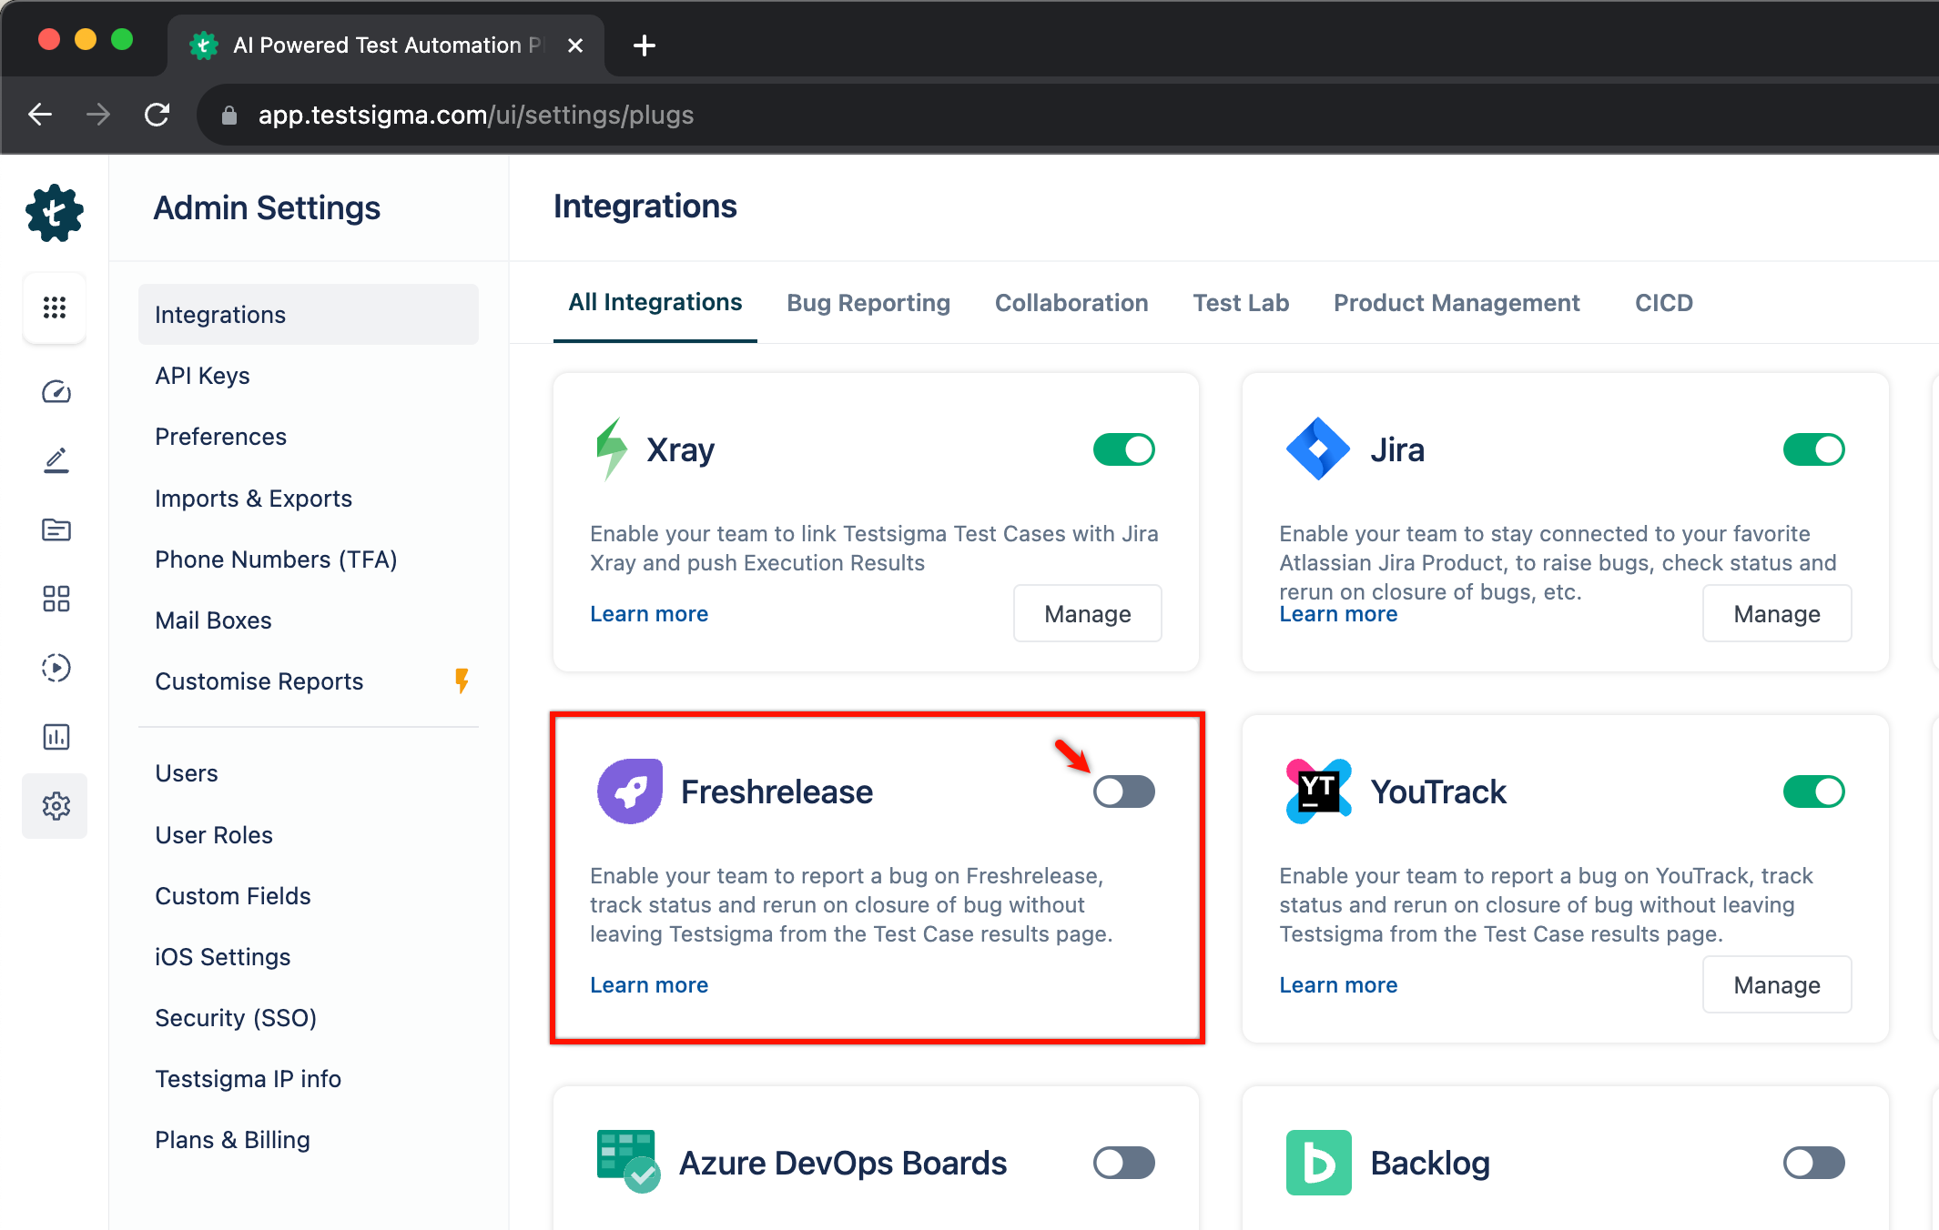Screen dimensions: 1939x1230
Task: Switch to the Bug Reporting tab
Action: click(x=868, y=303)
